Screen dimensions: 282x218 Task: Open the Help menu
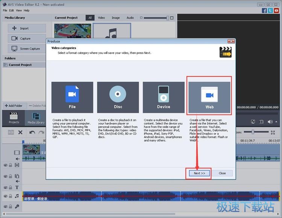26,11
